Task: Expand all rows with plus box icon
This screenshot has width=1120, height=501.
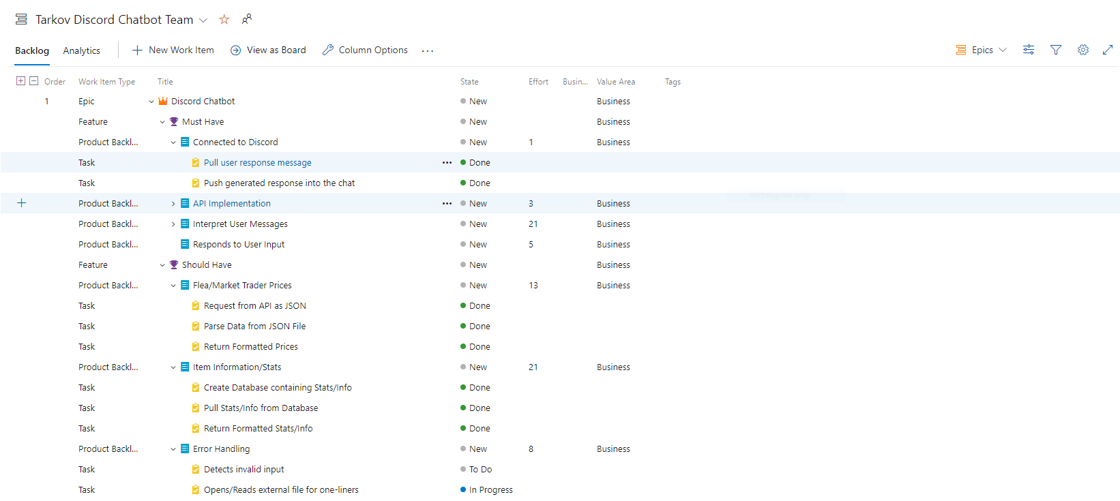Action: click(x=20, y=80)
